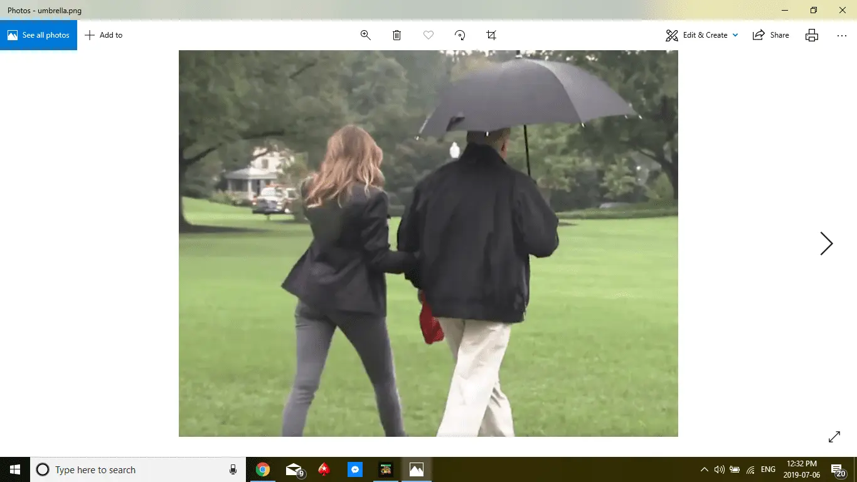Mute sound via the volume tray icon
The image size is (857, 482).
719,469
